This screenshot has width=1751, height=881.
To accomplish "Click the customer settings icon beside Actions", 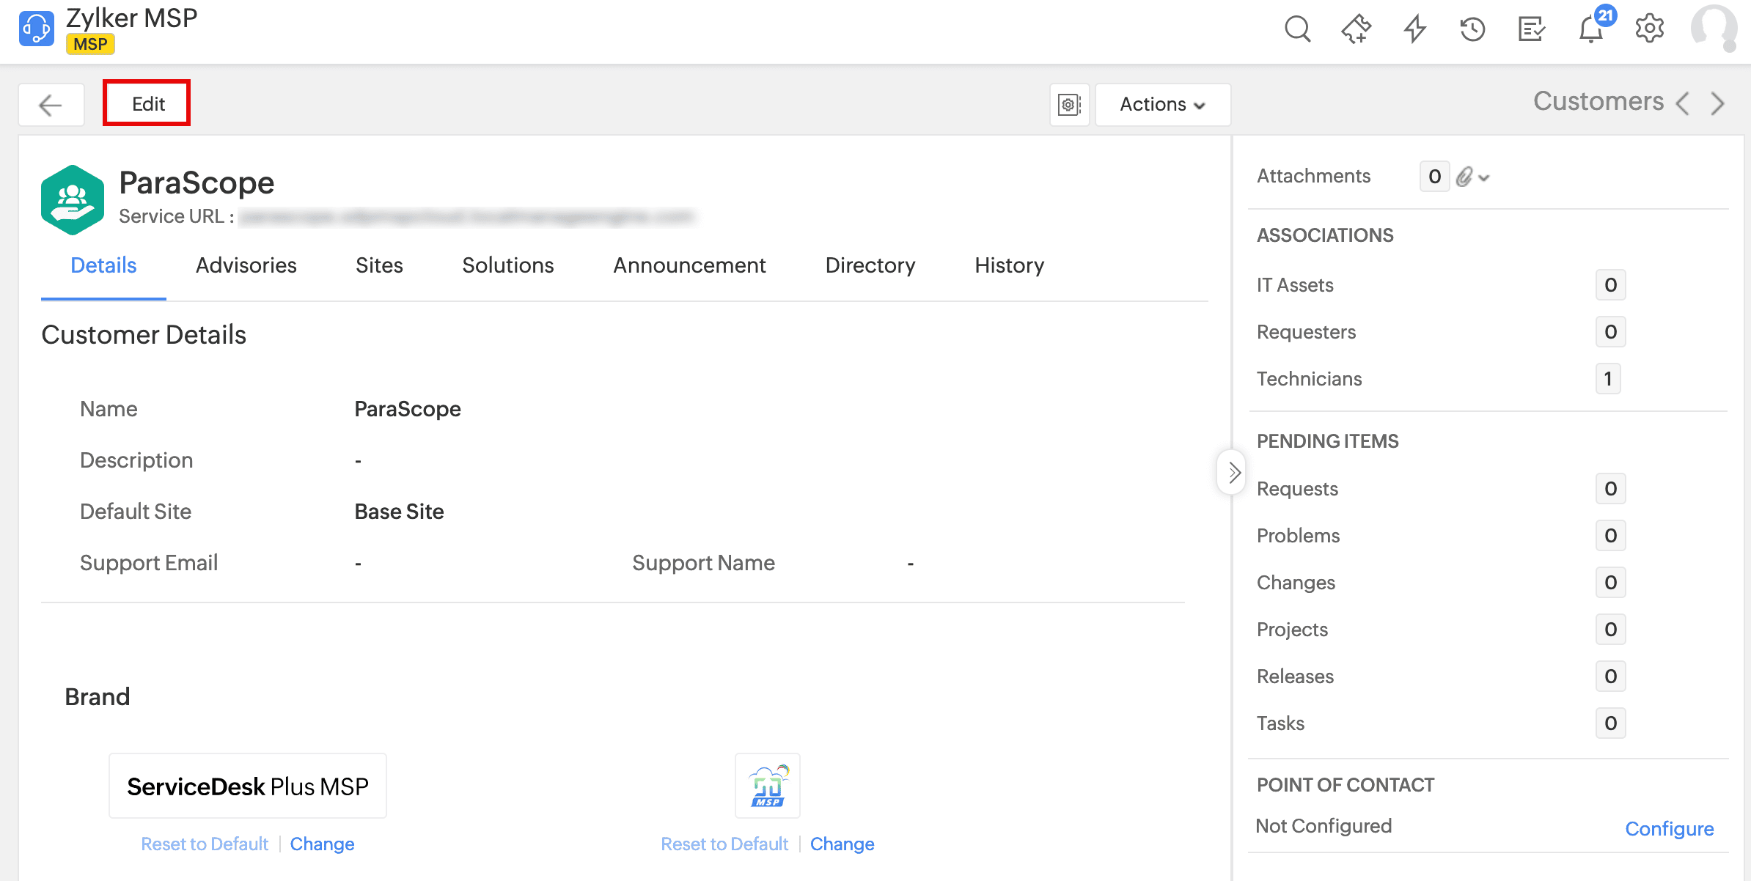I will pyautogui.click(x=1069, y=105).
